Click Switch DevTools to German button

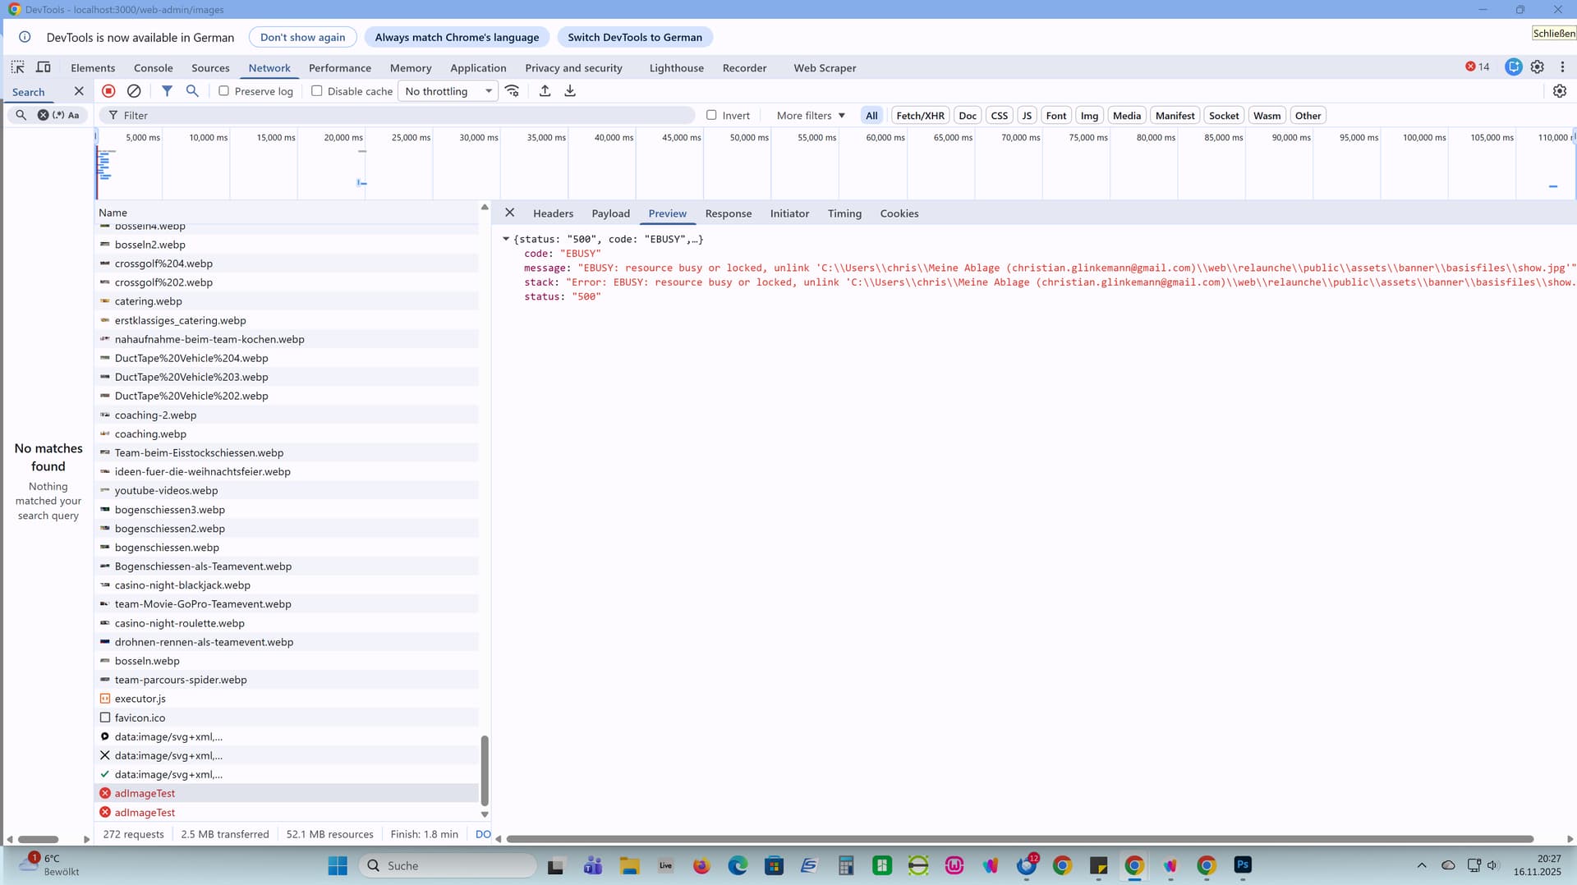(x=634, y=37)
